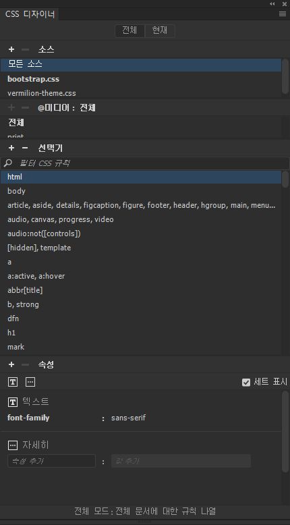The height and width of the screenshot is (525, 290).
Task: Edit the sans-serif font-family value
Action: (128, 418)
